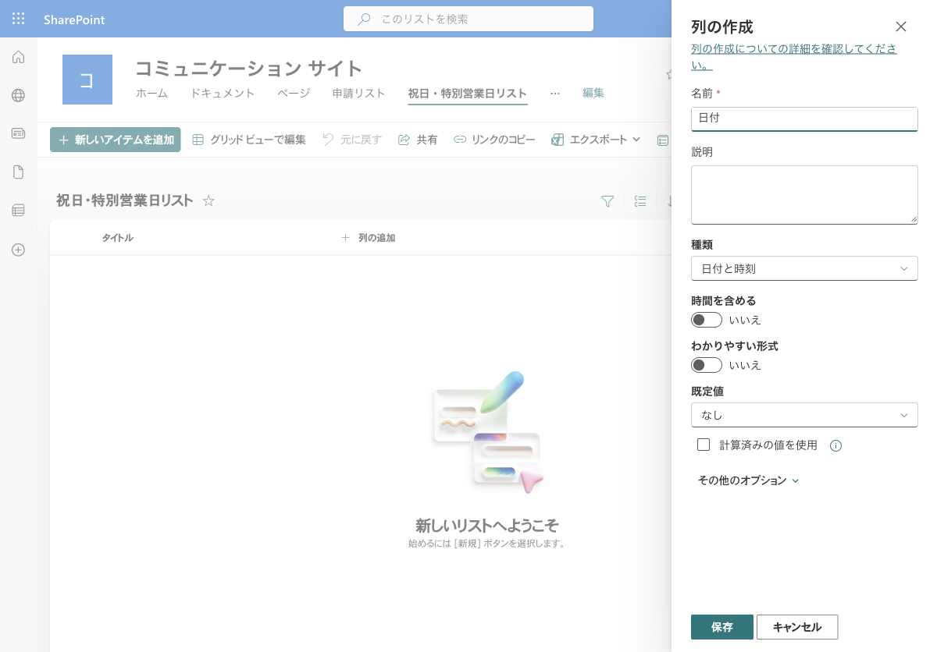Expand その他のオプション
937x652 pixels.
pyautogui.click(x=748, y=480)
